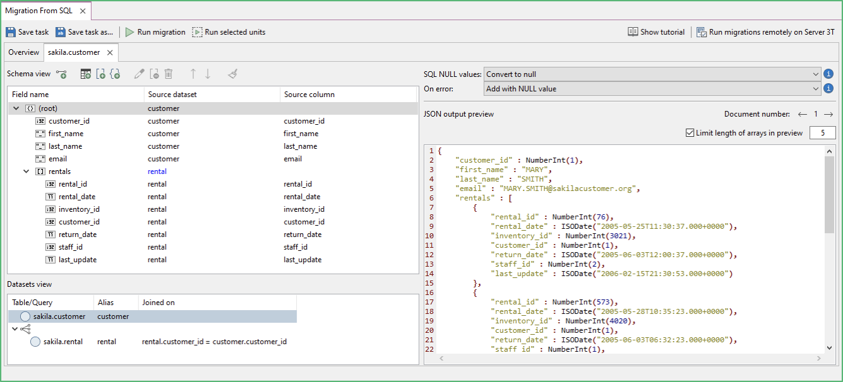This screenshot has width=843, height=382.
Task: Select the add table field icon
Action: (85, 74)
